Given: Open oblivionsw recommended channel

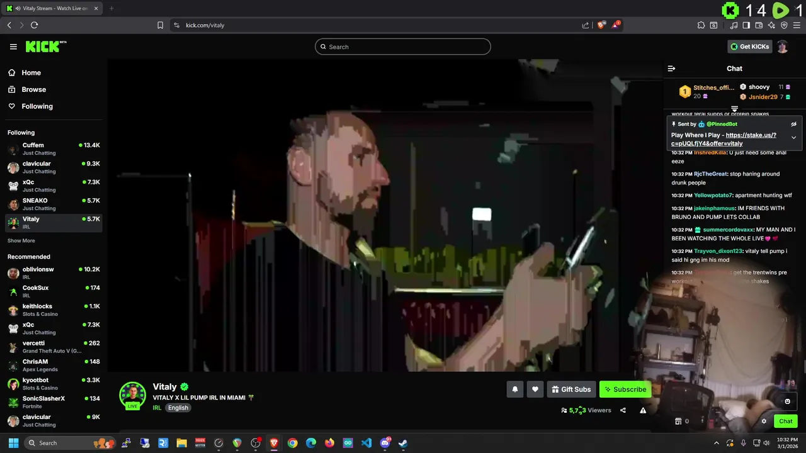Looking at the screenshot, I should tap(54, 273).
